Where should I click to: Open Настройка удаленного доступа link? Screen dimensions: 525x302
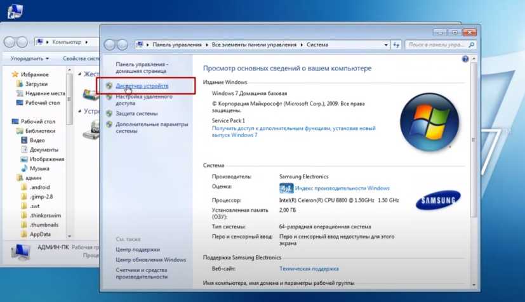coord(144,100)
